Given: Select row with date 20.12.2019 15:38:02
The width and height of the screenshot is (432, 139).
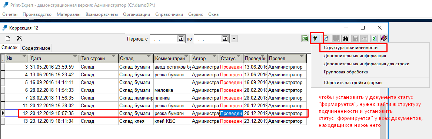Looking at the screenshot, I should pos(154,105).
